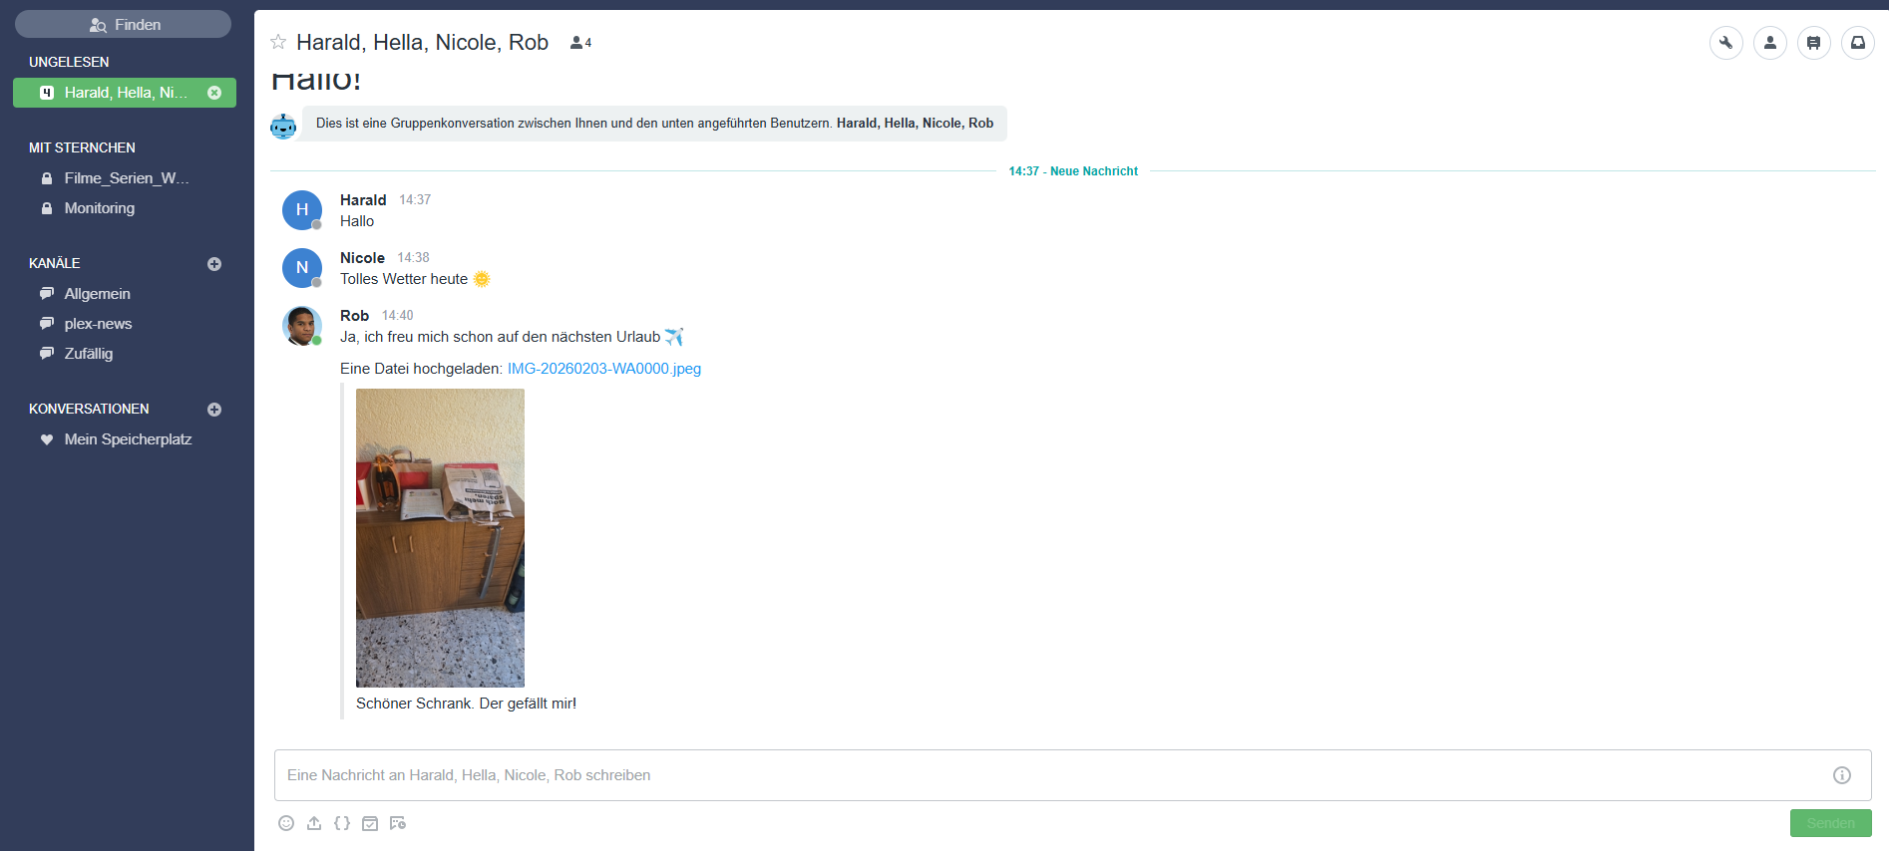Click the UNGELESEN section header
The width and height of the screenshot is (1889, 851).
point(69,62)
